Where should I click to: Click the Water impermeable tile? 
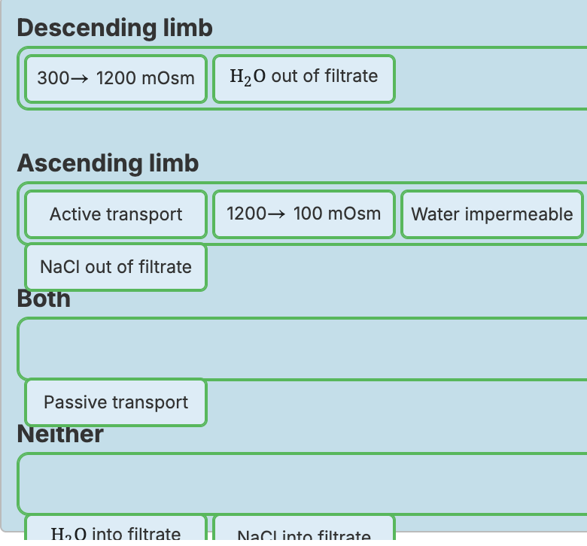492,215
